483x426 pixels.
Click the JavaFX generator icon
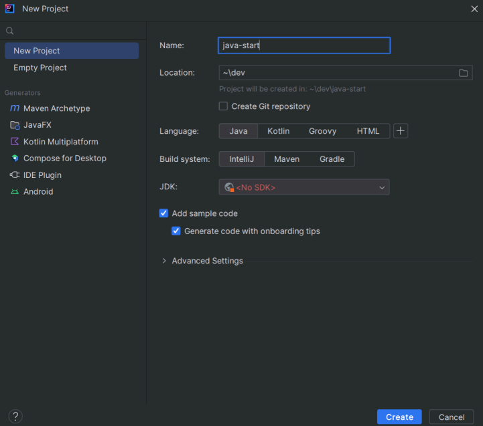click(15, 125)
